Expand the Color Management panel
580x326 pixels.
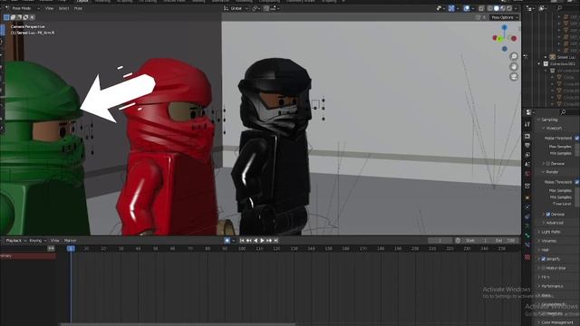(x=557, y=322)
